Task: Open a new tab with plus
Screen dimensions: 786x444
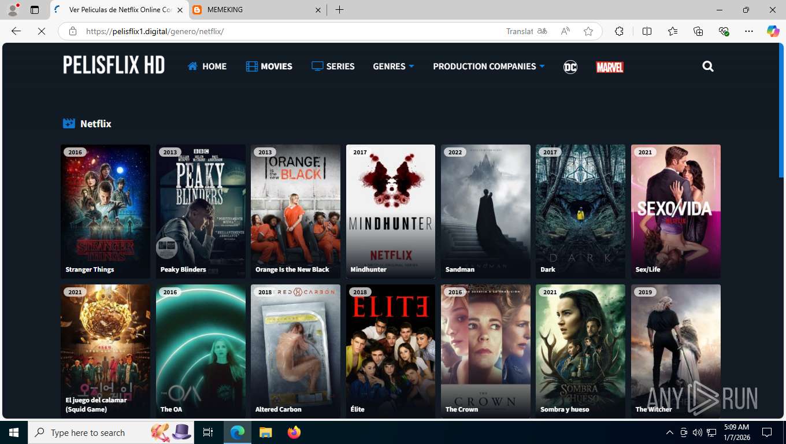Action: pyautogui.click(x=339, y=10)
